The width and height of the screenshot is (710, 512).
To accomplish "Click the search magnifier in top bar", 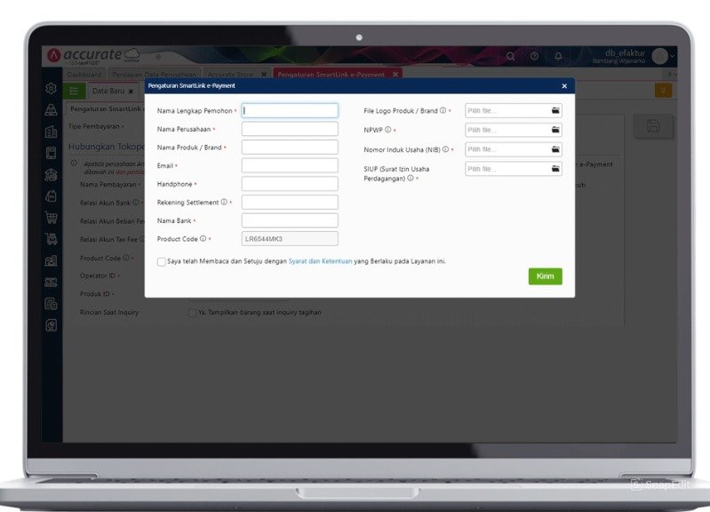I will (x=510, y=57).
